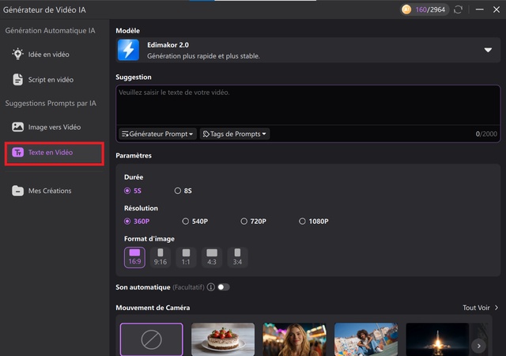Click the Image vers Vidéo picture icon
506x356 pixels.
pos(17,127)
